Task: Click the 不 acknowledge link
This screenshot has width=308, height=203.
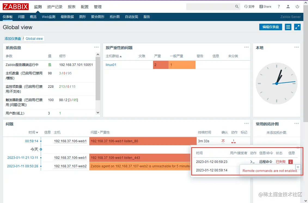Action: click(223, 141)
